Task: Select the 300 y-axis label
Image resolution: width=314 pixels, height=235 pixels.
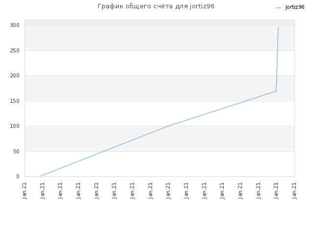Action: tap(15, 25)
